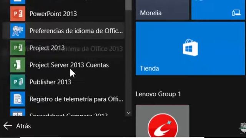Click the device icon on the blue tile
This screenshot has width=246, height=138.
click(x=236, y=13)
